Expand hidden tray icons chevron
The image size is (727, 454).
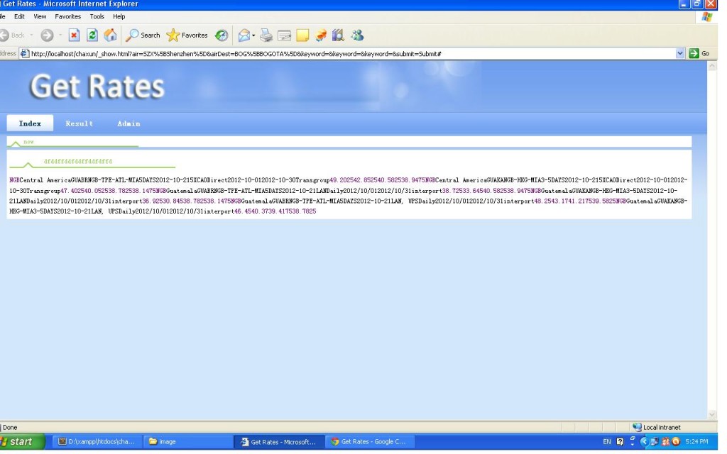643,441
